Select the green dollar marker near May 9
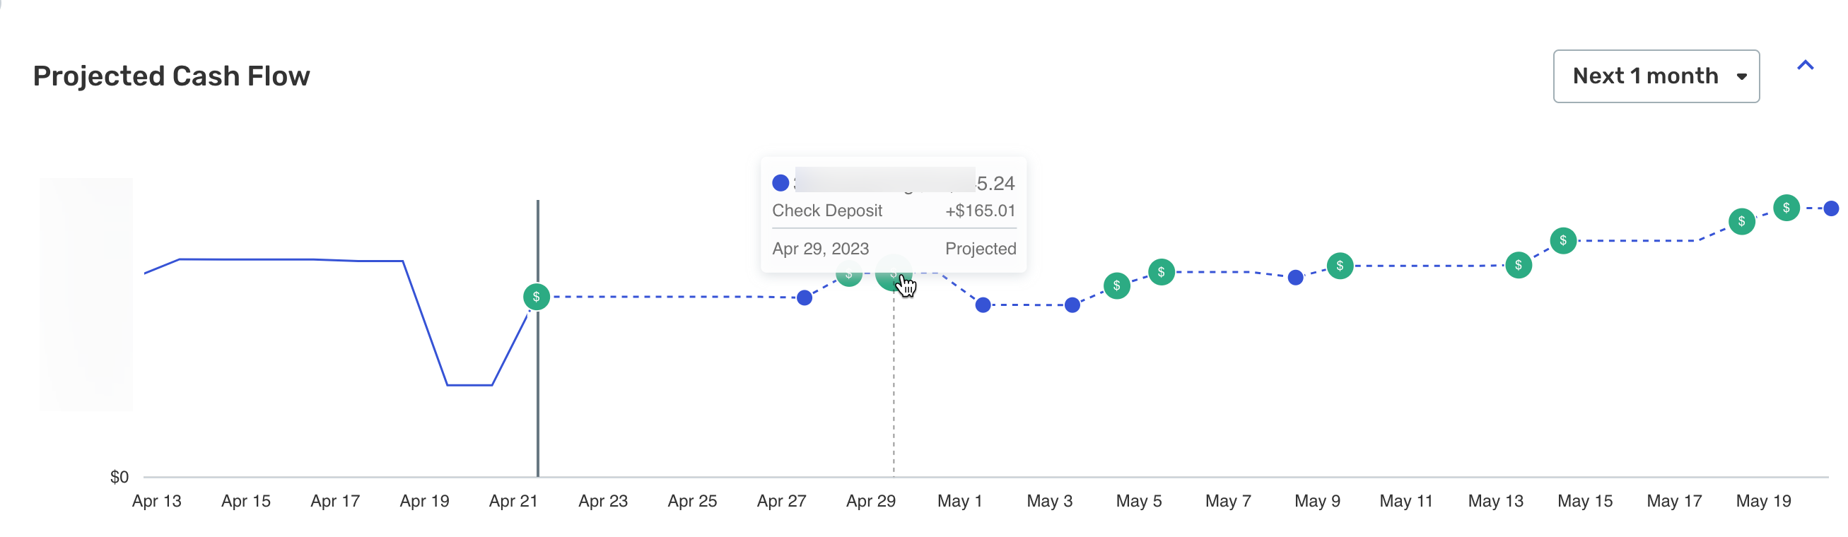 pos(1340,266)
